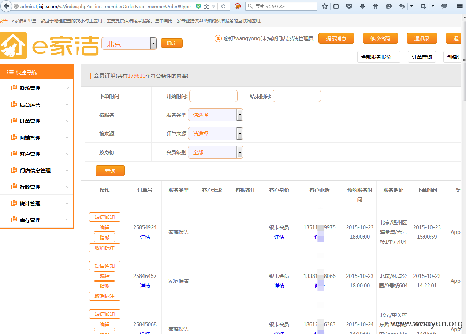Viewport: 466px width, 334px height.
Task: Expand the 后台运营 menu
Action: pyautogui.click(x=37, y=104)
